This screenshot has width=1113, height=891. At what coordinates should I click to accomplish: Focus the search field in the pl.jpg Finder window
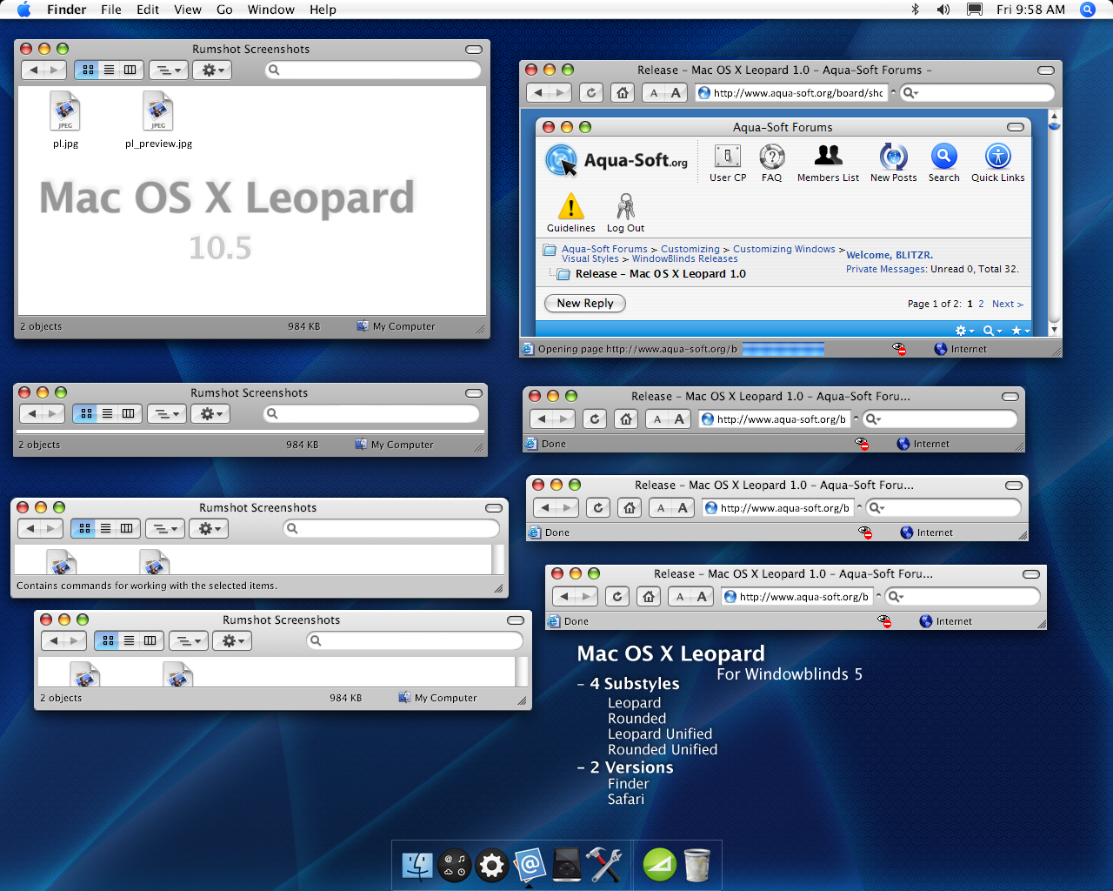(x=373, y=70)
